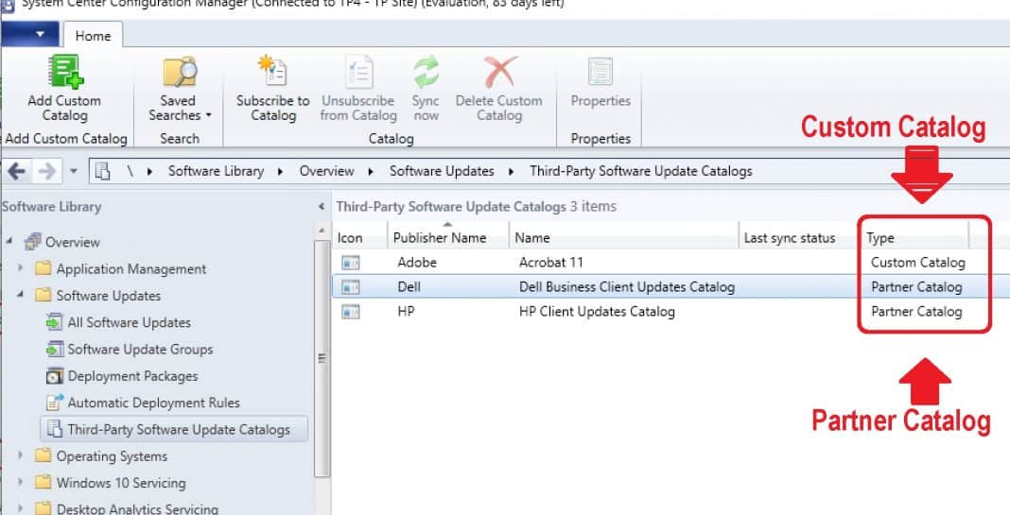Image resolution: width=1010 pixels, height=515 pixels.
Task: Click the Overview node icon in the tree
Action: pyautogui.click(x=32, y=242)
